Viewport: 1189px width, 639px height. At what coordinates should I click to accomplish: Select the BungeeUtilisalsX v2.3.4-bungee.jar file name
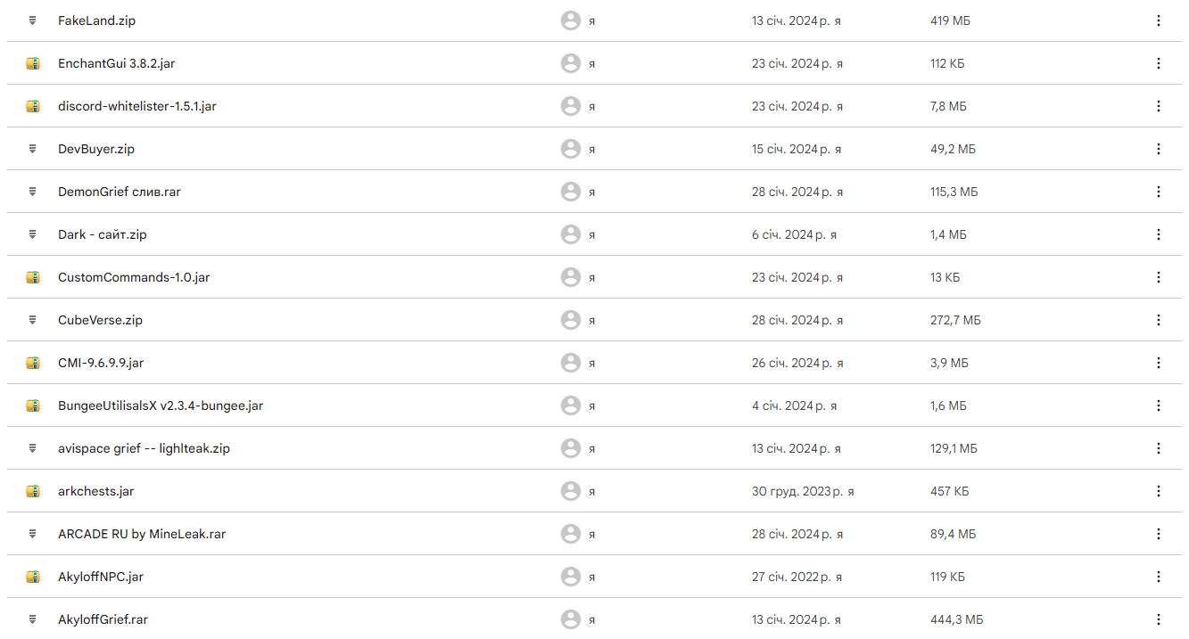161,406
